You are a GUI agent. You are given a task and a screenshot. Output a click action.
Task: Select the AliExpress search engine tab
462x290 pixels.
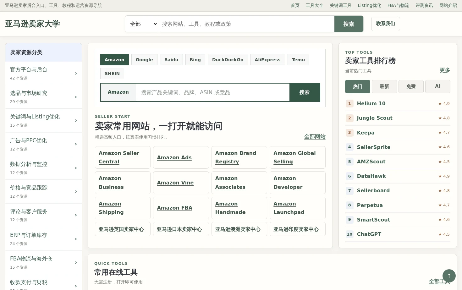tap(267, 60)
